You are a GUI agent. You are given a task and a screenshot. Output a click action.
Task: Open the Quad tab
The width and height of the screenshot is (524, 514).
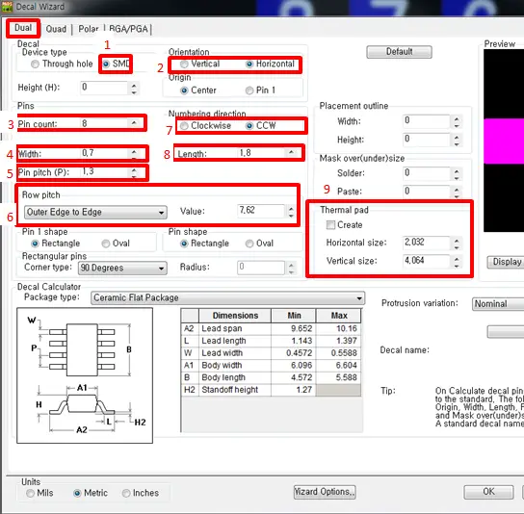(x=56, y=29)
